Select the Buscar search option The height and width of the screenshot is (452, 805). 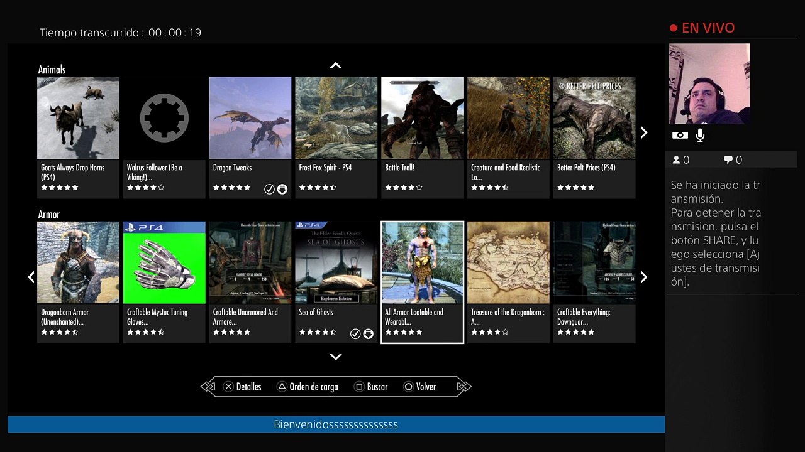coord(377,387)
